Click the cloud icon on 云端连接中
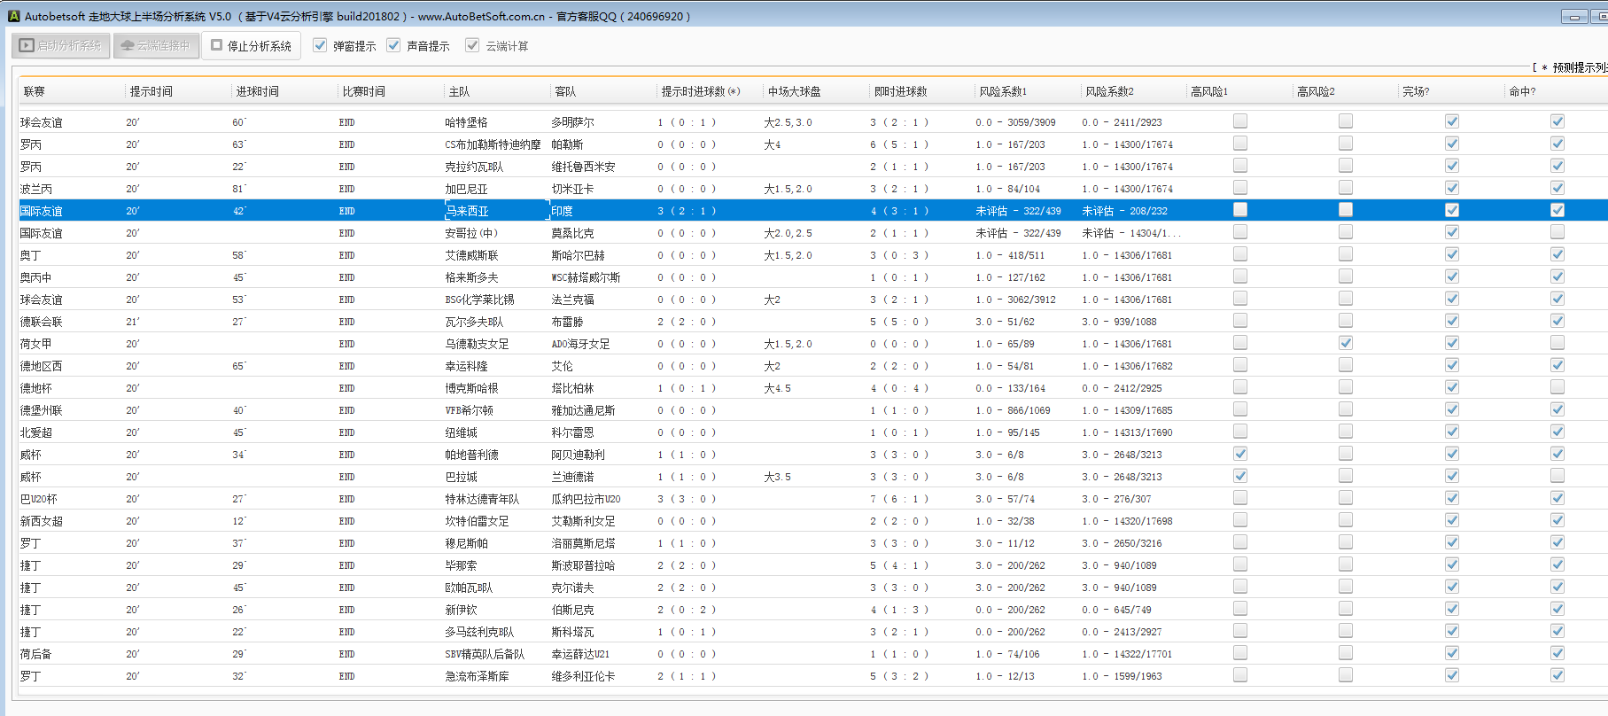This screenshot has width=1608, height=716. point(128,45)
